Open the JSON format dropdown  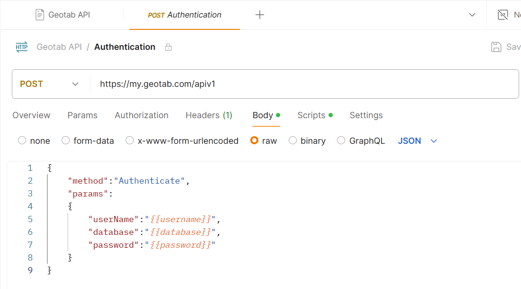click(416, 140)
